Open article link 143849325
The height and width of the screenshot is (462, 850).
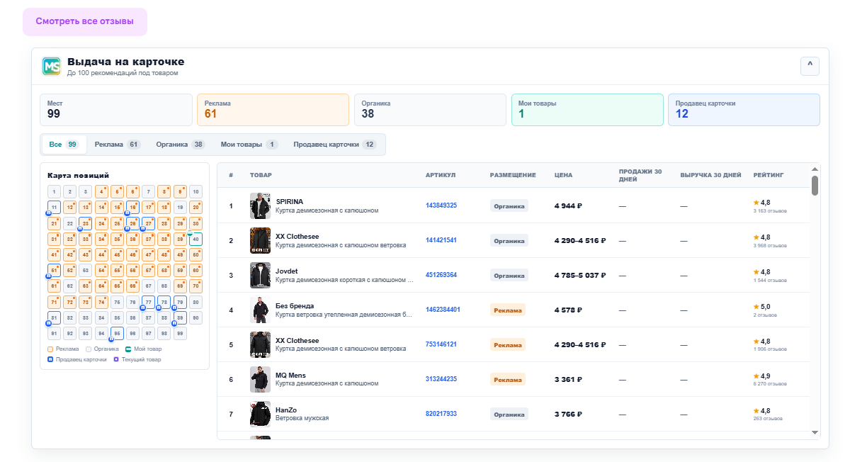pyautogui.click(x=441, y=205)
